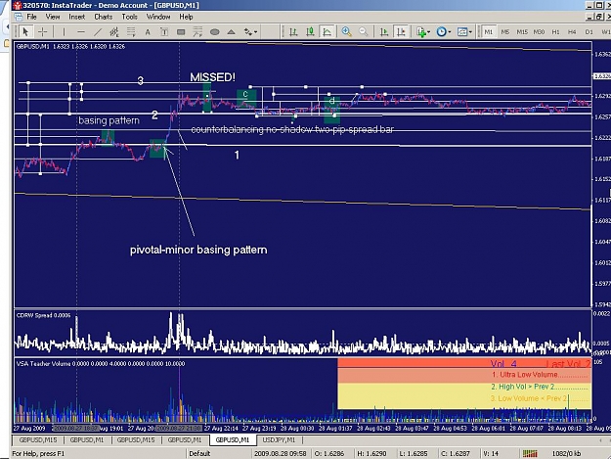Click the '2009.08.28 09:58' status bar time
Viewport: 611px width, 459px height.
(x=281, y=453)
